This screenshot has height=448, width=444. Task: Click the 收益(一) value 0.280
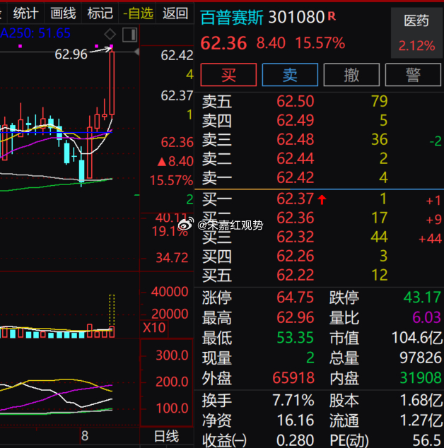pos(296,440)
